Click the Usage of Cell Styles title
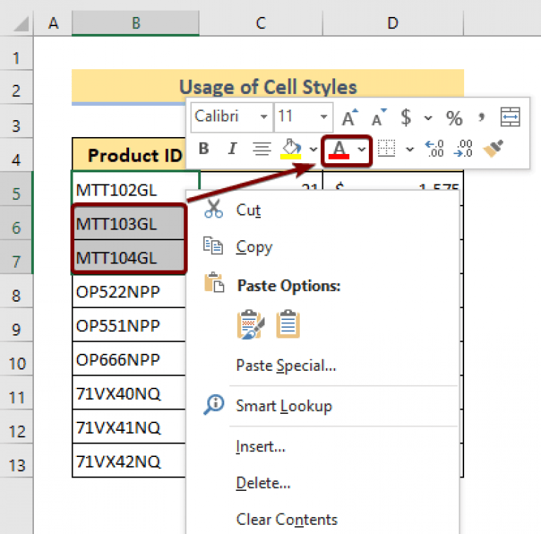The width and height of the screenshot is (541, 534). [x=268, y=87]
